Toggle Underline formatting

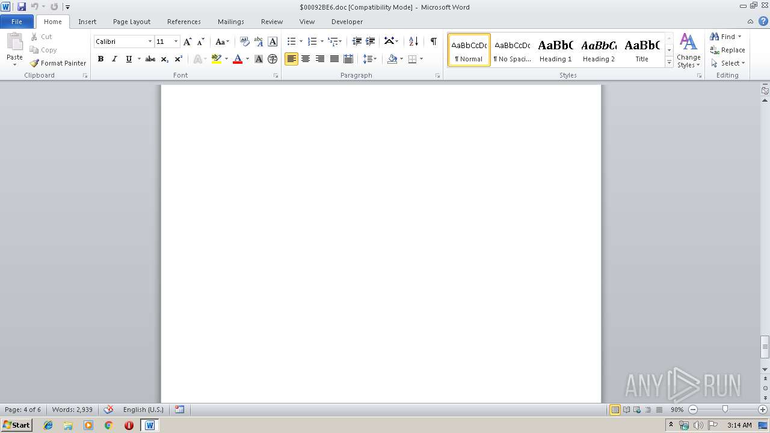pyautogui.click(x=129, y=59)
